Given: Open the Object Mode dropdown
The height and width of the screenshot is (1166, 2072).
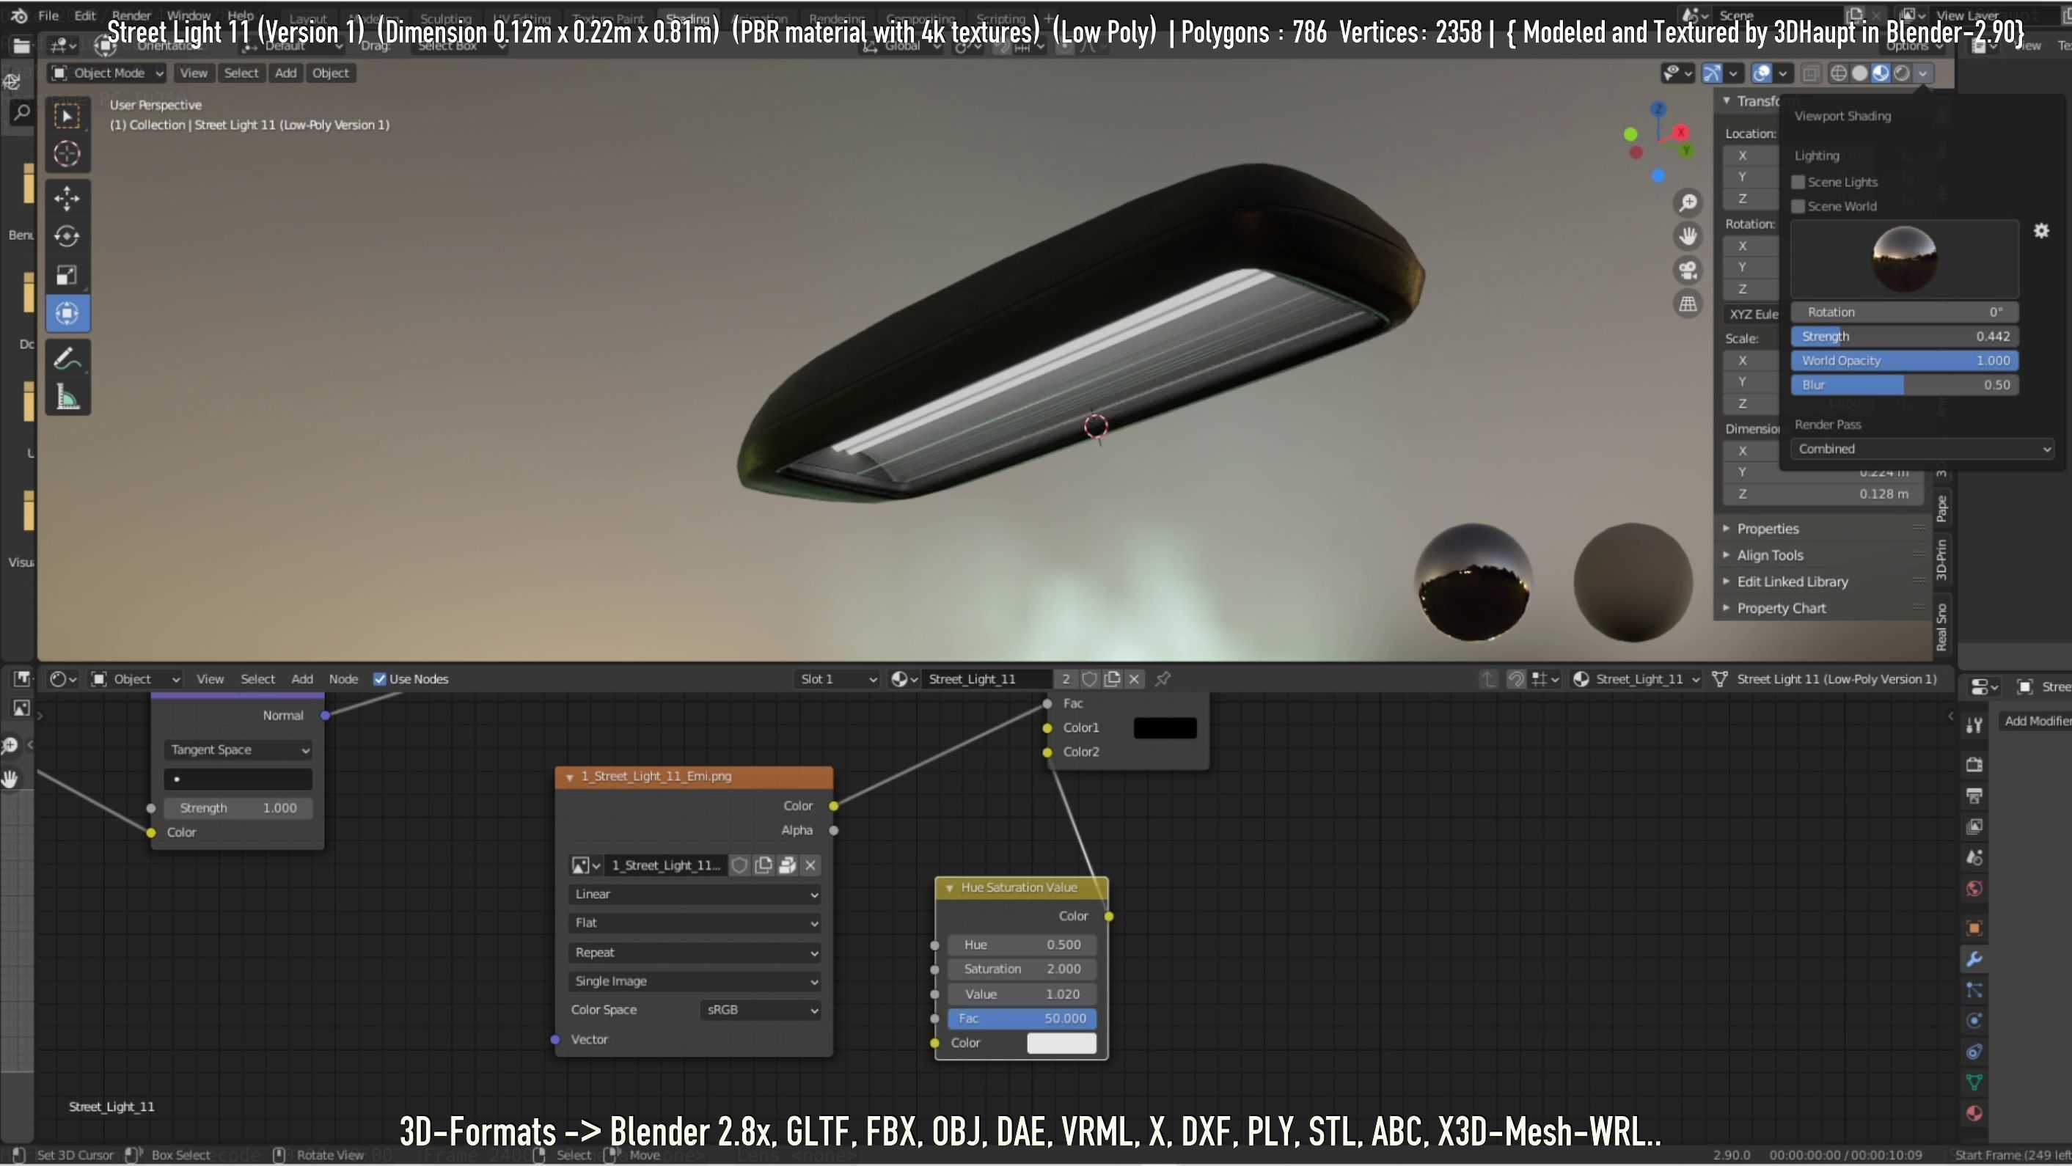Looking at the screenshot, I should [x=108, y=73].
